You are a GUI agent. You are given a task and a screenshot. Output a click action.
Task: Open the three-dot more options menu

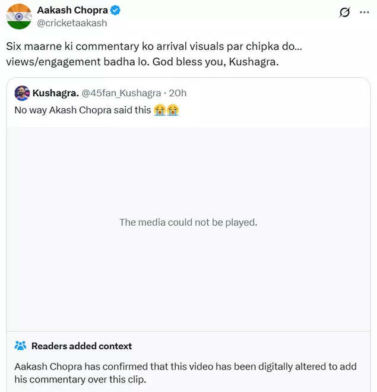point(364,12)
